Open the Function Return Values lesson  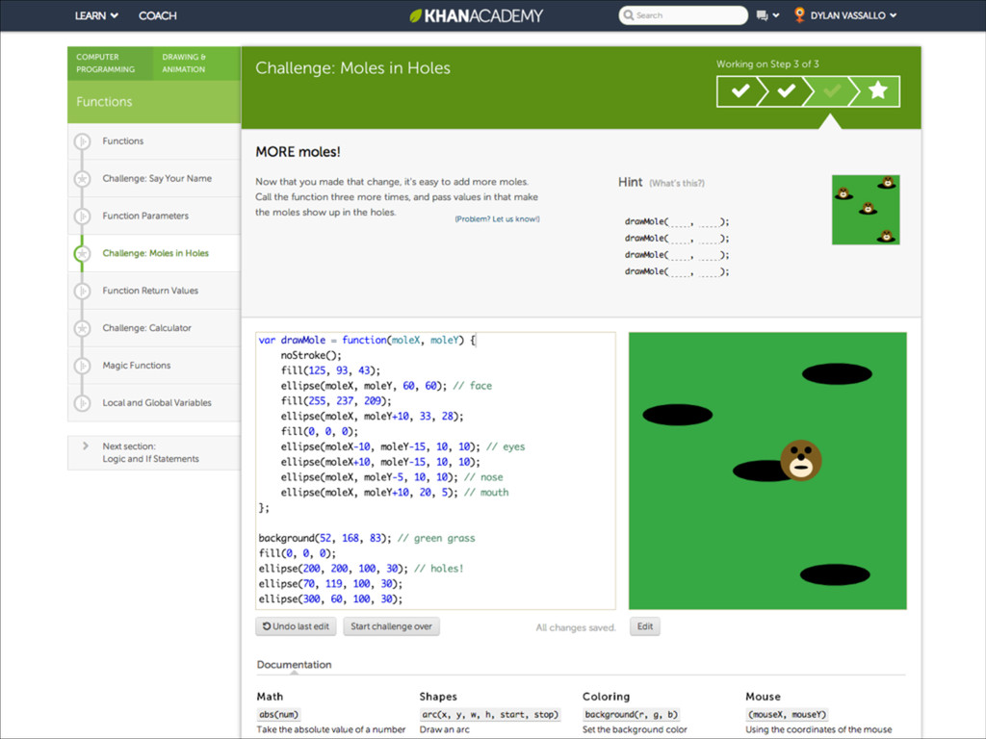pos(150,291)
